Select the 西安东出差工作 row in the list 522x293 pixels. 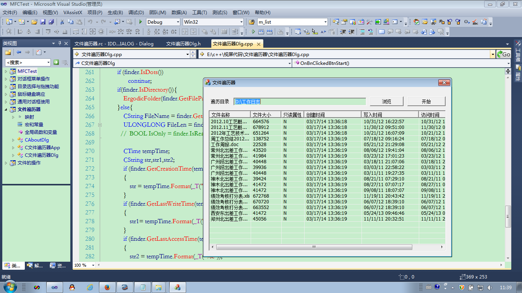click(x=327, y=213)
